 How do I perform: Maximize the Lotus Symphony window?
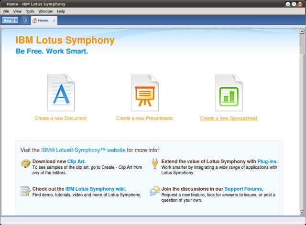(x=294, y=4)
